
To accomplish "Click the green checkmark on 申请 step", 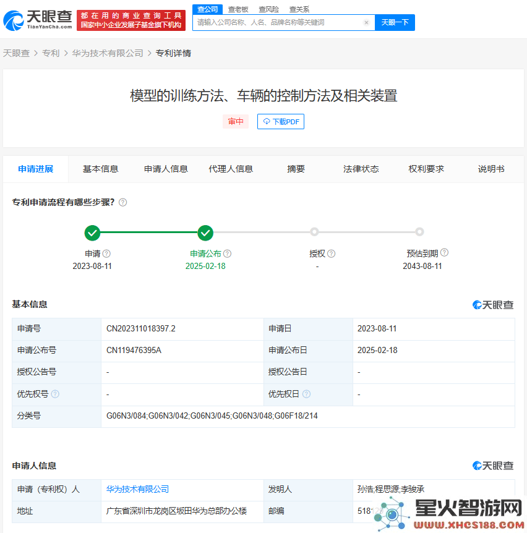I will click(92, 233).
